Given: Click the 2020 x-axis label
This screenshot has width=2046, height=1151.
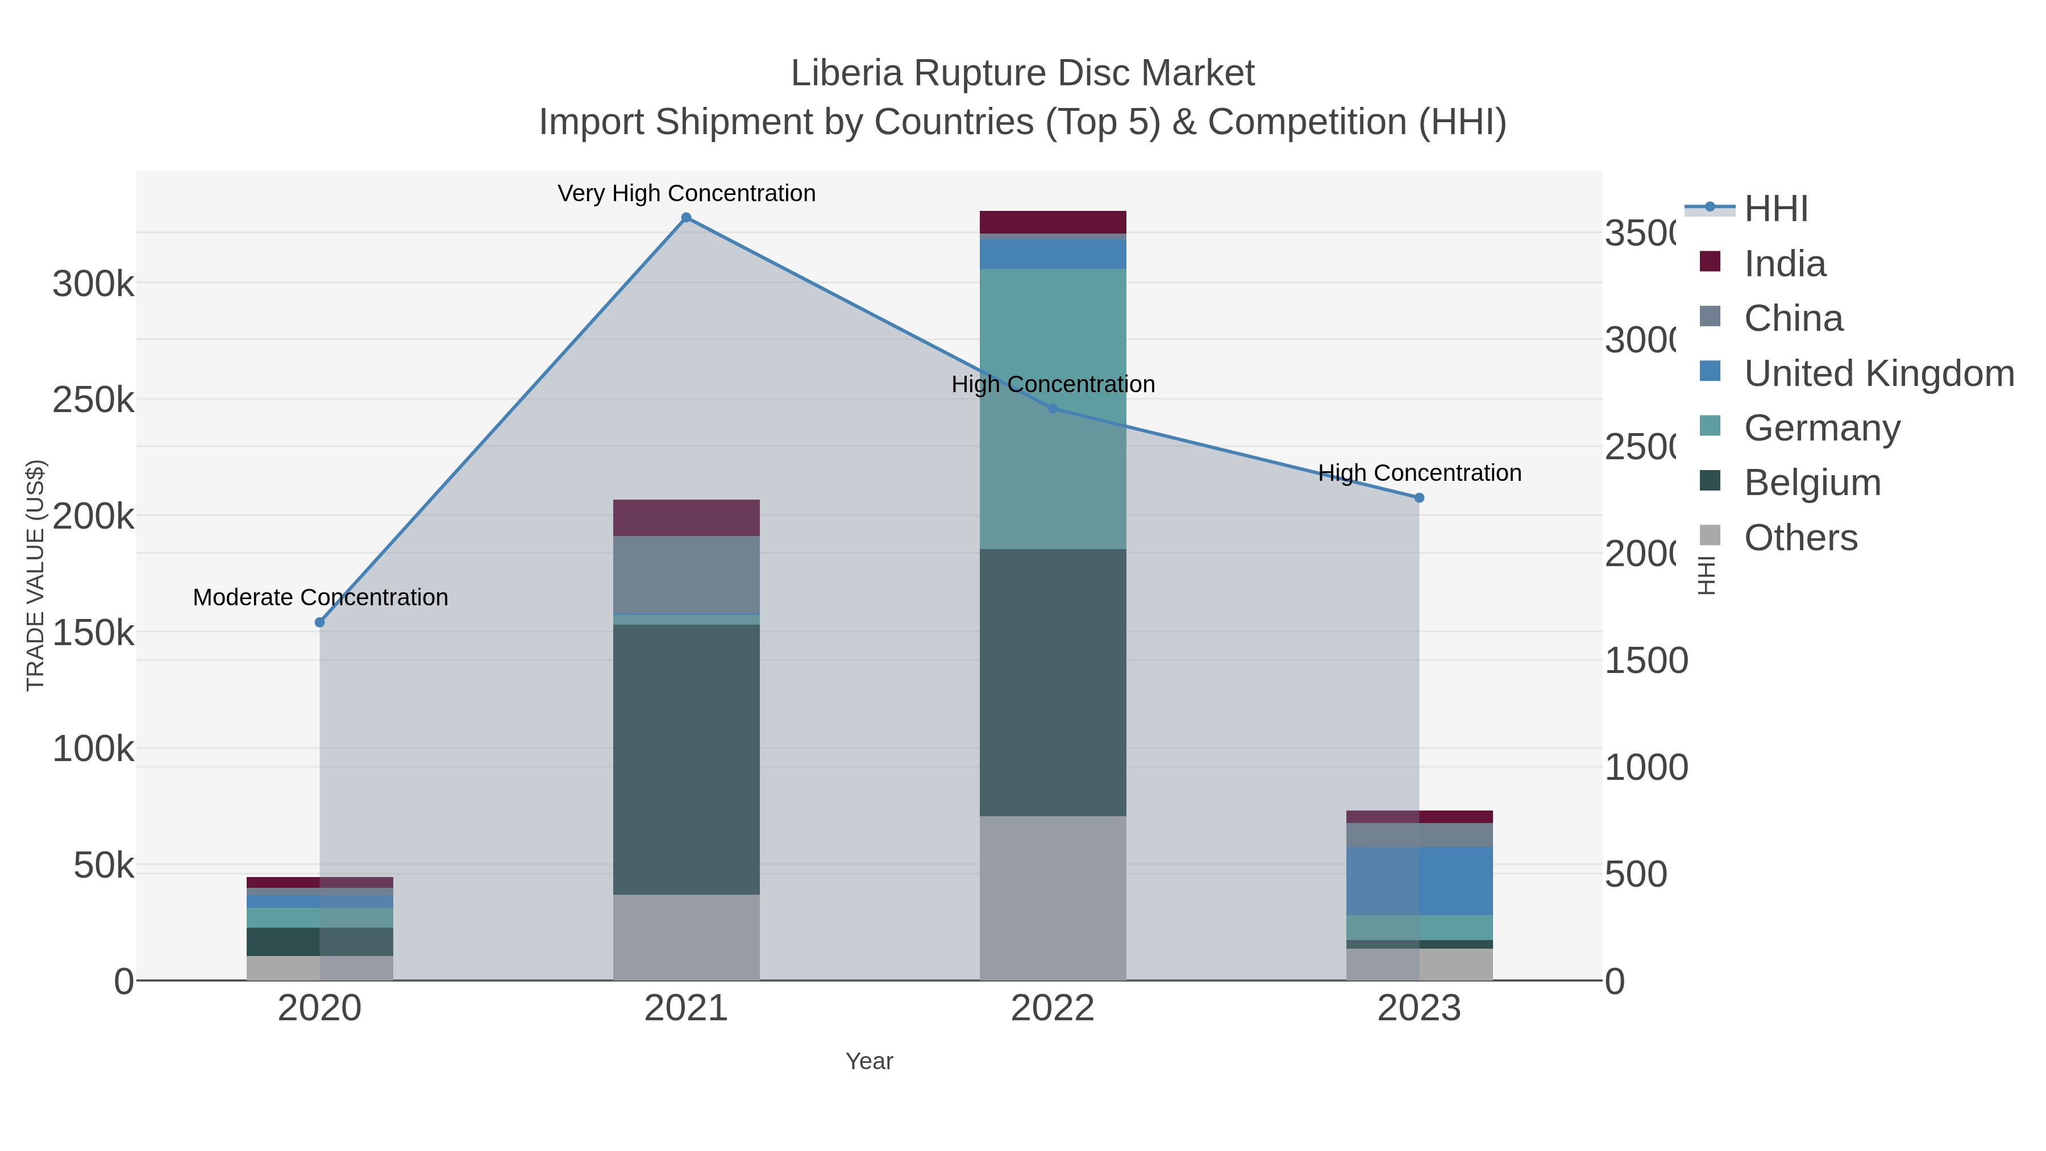Looking at the screenshot, I should pos(320,1009).
